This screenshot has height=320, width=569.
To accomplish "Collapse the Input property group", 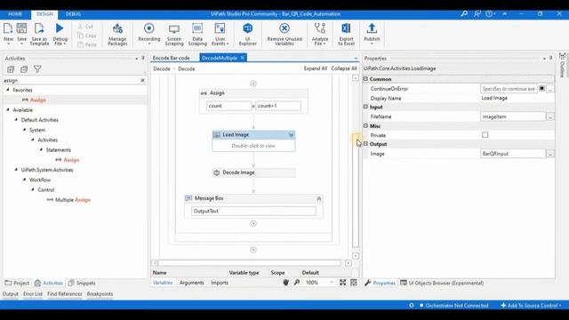I will 365,107.
